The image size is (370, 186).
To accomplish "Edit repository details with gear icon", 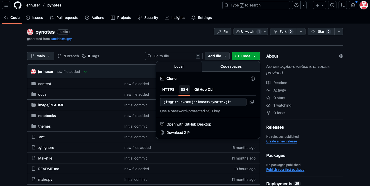I will (x=341, y=56).
